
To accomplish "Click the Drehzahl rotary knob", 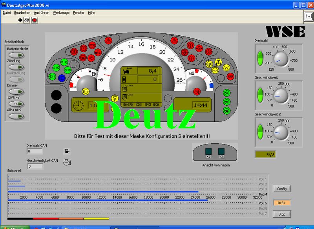I will (x=281, y=59).
